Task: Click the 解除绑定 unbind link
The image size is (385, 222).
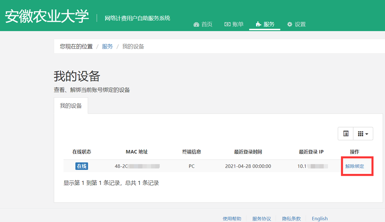Action: [354, 166]
